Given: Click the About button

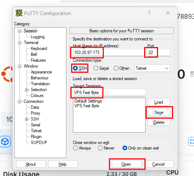Looking at the screenshot, I should (x=31, y=164).
